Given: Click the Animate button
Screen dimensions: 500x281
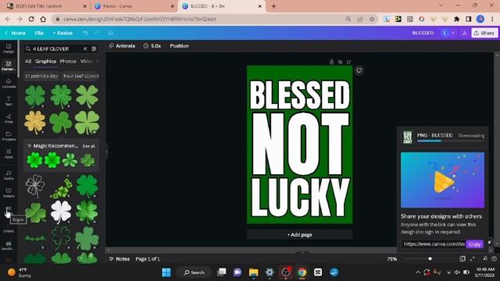Looking at the screenshot, I should click(122, 46).
